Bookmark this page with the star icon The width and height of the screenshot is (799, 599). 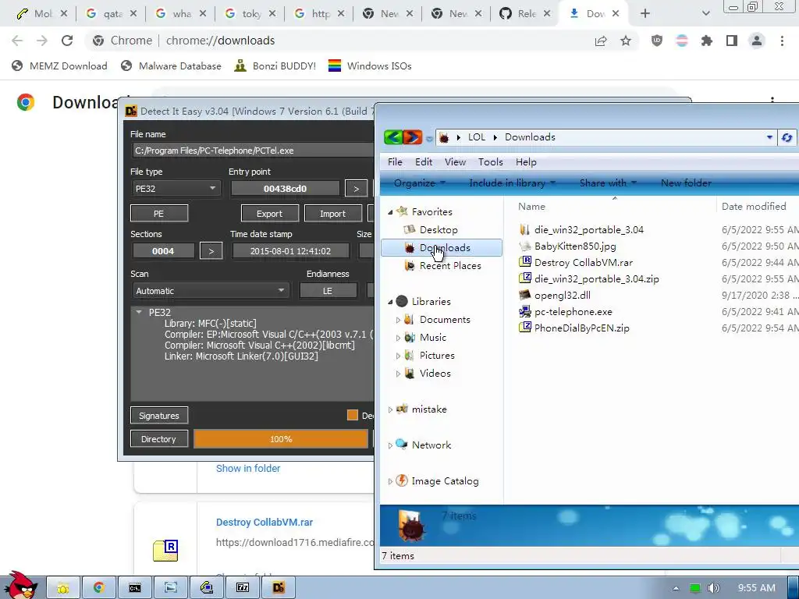626,41
